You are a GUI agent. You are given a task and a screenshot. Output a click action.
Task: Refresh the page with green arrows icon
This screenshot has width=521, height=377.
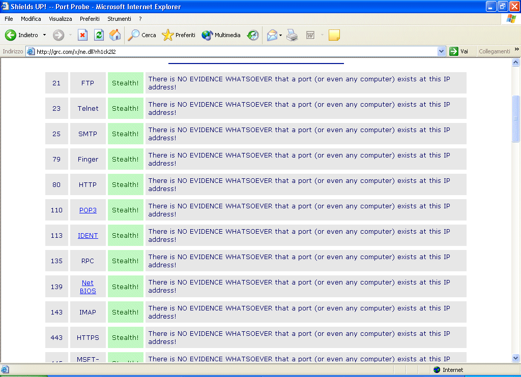pos(99,35)
